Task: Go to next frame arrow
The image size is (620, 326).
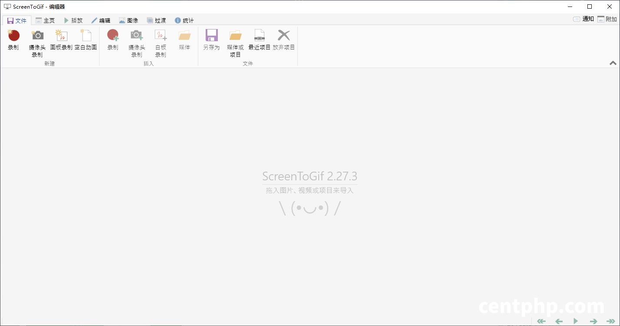Action: click(593, 321)
